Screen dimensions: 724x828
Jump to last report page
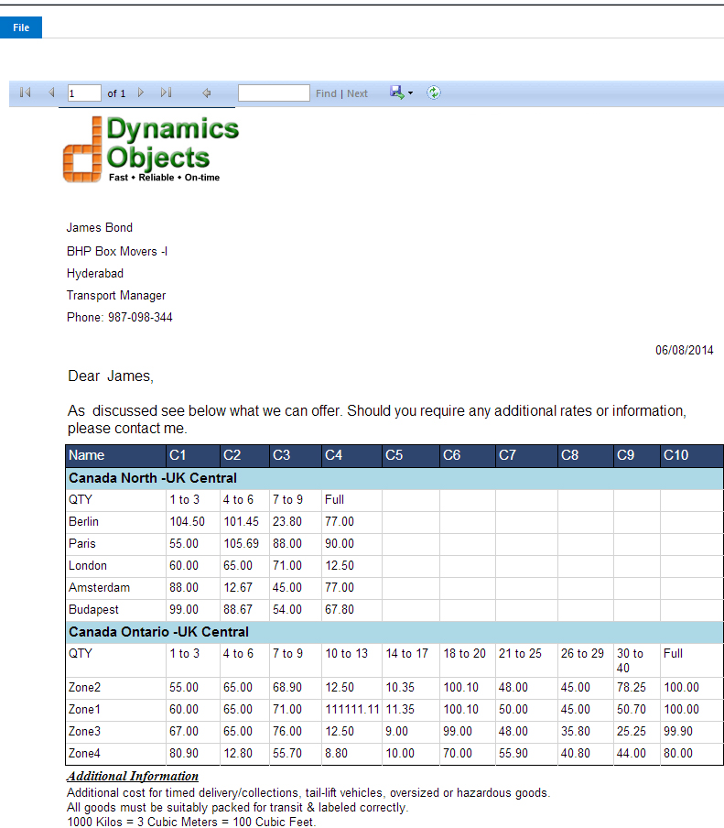(166, 93)
